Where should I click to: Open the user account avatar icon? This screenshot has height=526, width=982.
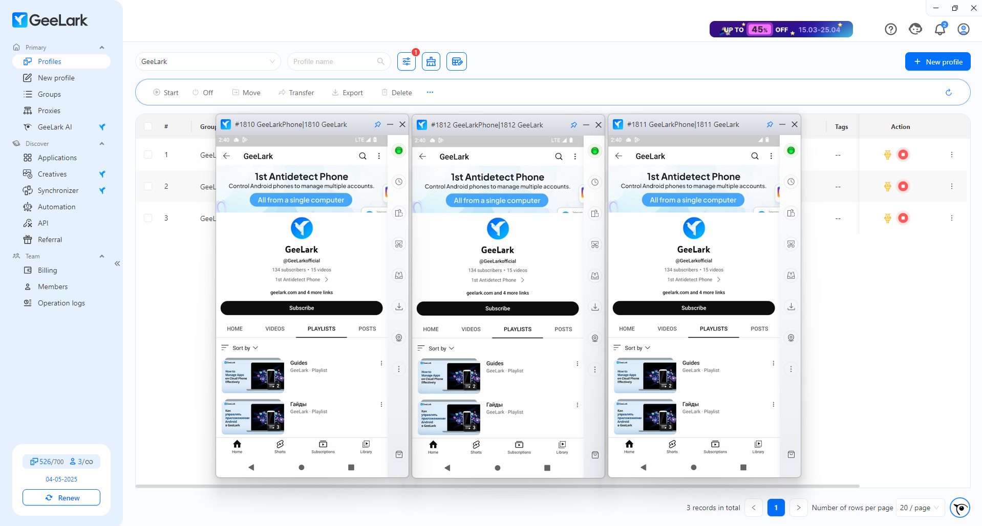[964, 29]
